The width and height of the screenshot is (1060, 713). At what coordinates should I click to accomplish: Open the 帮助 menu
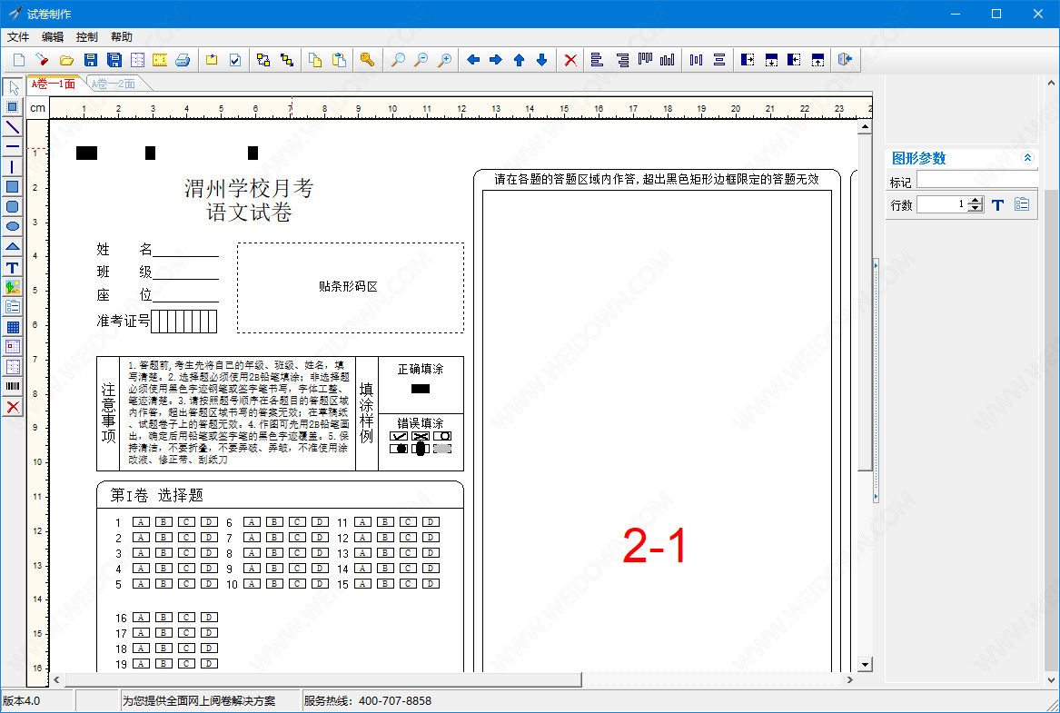coord(122,37)
